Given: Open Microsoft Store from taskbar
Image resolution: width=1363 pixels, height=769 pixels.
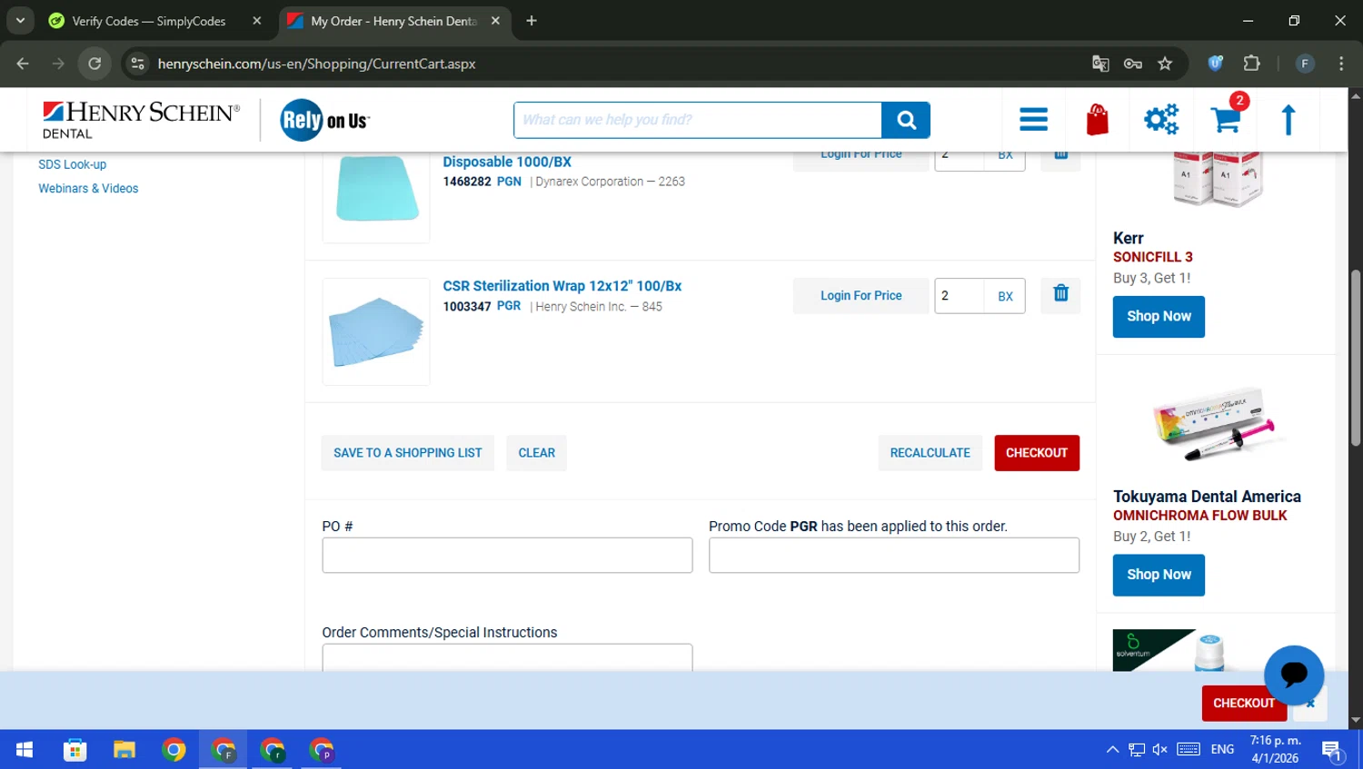Looking at the screenshot, I should (x=75, y=749).
